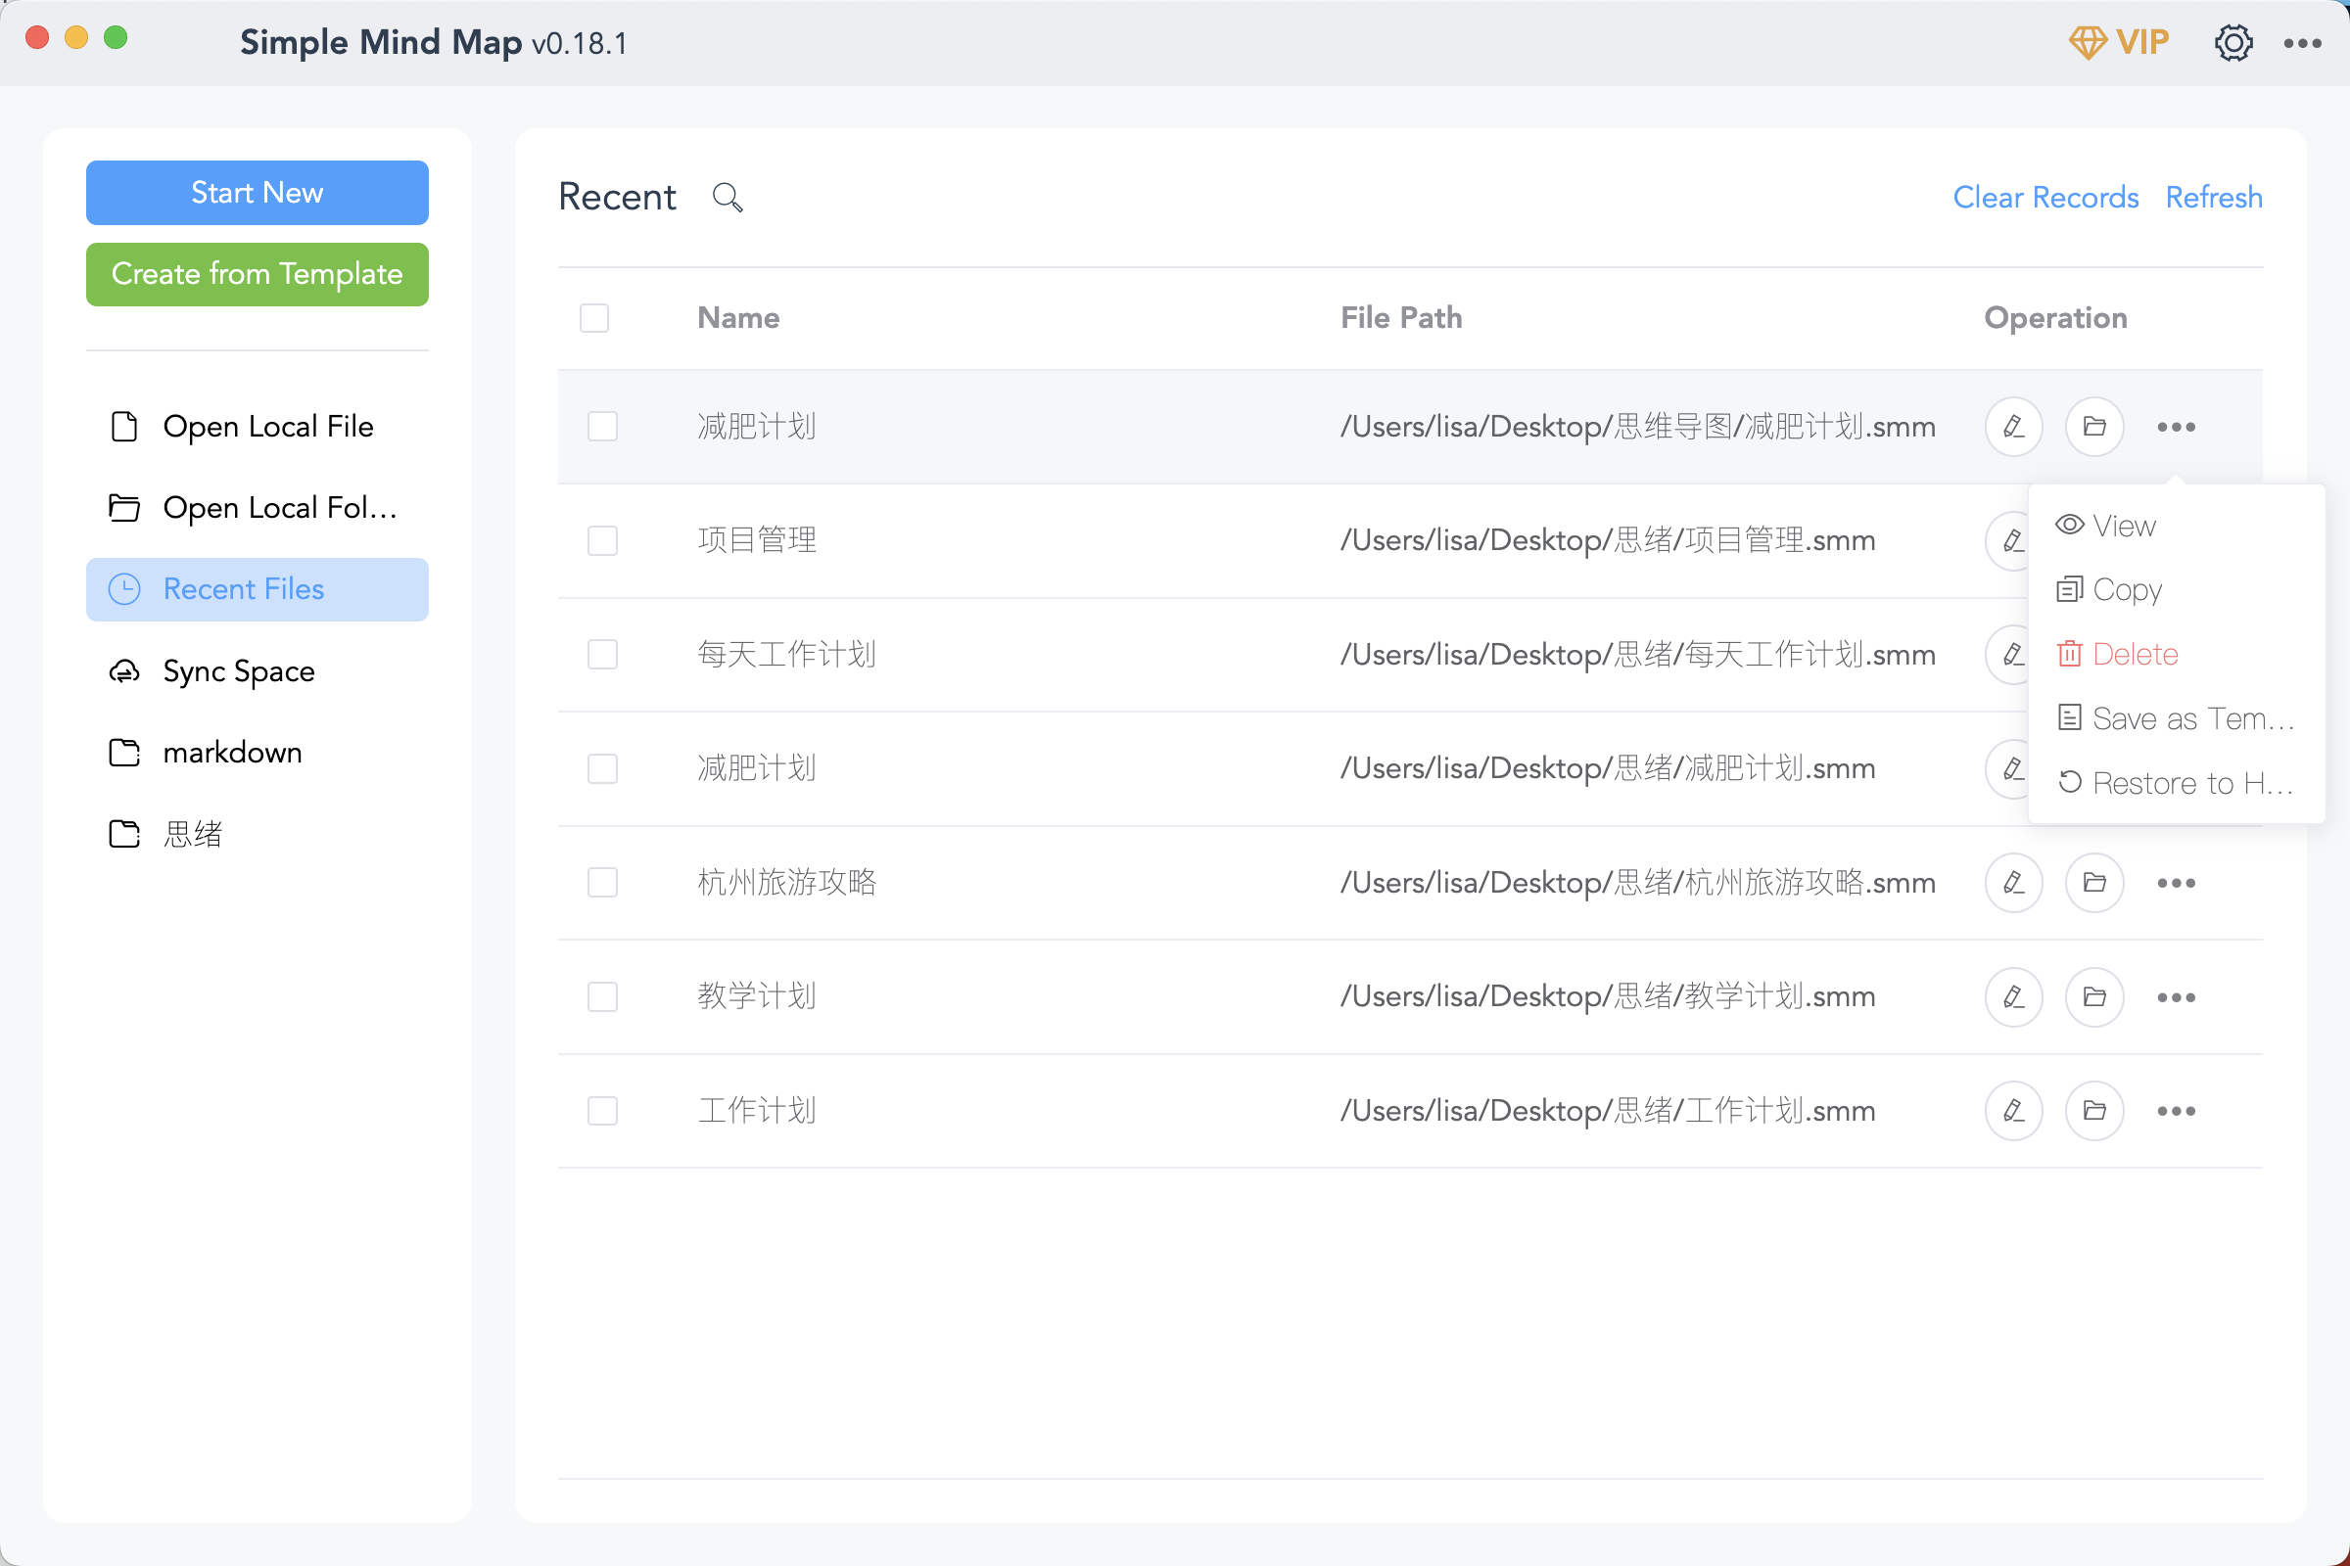This screenshot has height=1566, width=2350.
Task: Expand top-right three-dot app menu
Action: point(2302,43)
